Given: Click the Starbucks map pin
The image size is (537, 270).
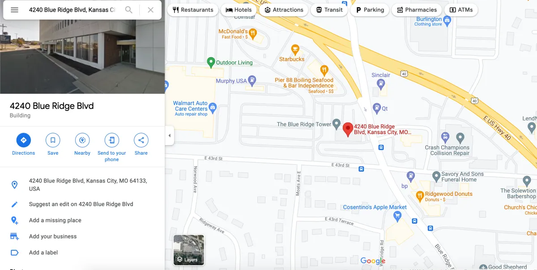Looking at the screenshot, I should (x=295, y=49).
